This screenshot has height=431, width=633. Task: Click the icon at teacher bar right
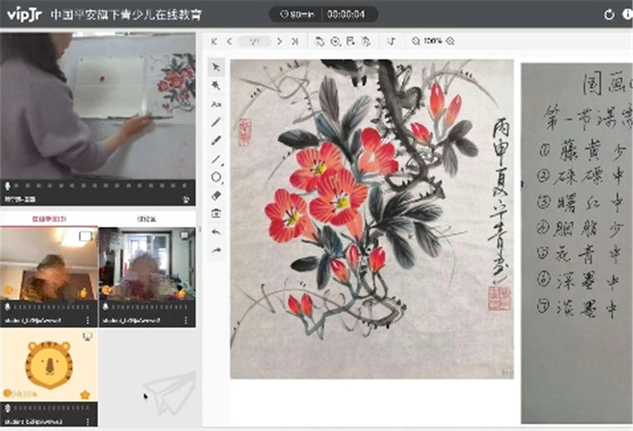coord(186,199)
